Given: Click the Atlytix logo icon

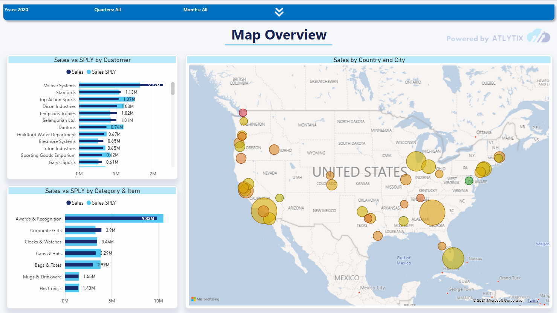Looking at the screenshot, I should tap(538, 36).
